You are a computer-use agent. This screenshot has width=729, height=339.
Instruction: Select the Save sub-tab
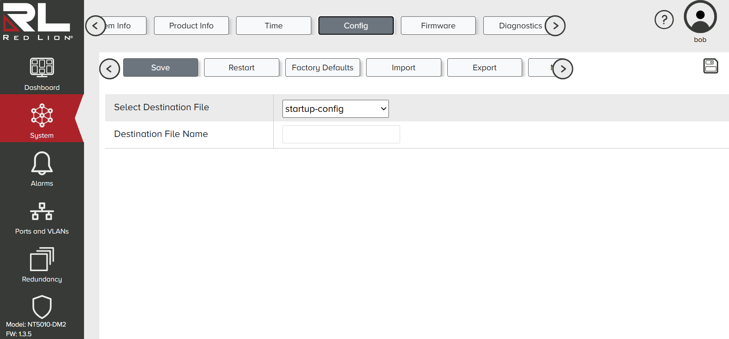coord(160,67)
